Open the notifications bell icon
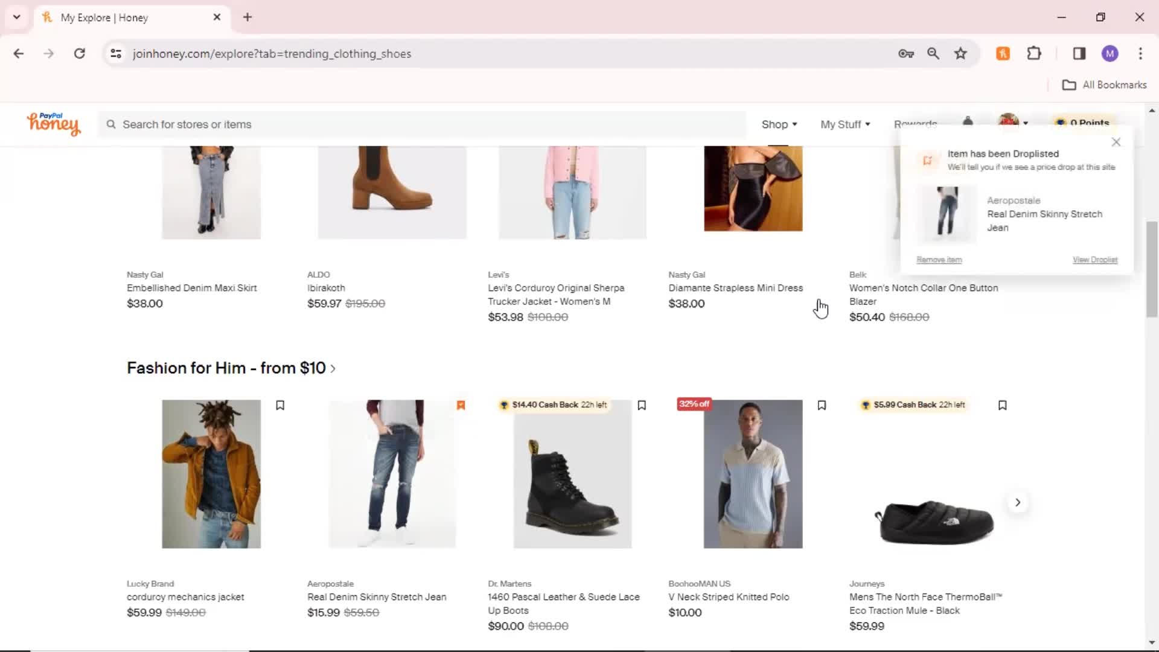The image size is (1159, 652). click(968, 121)
